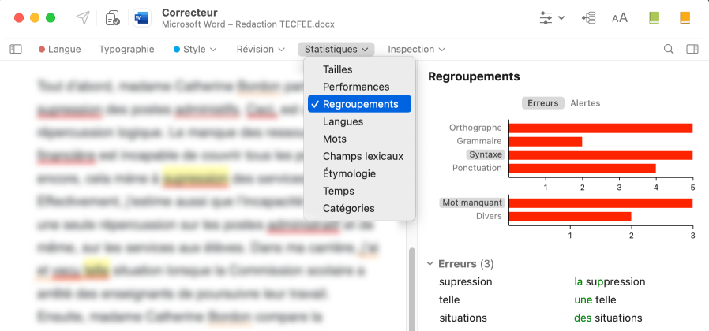Click the send paper-plane icon
709x331 pixels.
[83, 17]
